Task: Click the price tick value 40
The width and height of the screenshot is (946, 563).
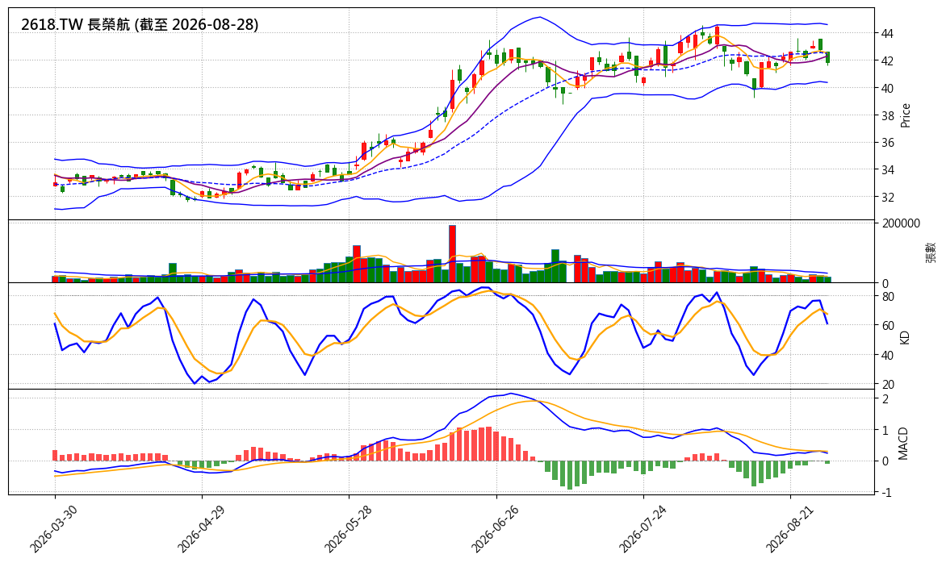Action: (887, 89)
